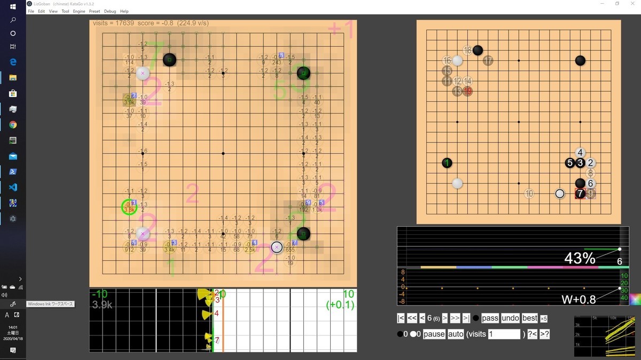Click white stone 4 on the sub-board

580,153
